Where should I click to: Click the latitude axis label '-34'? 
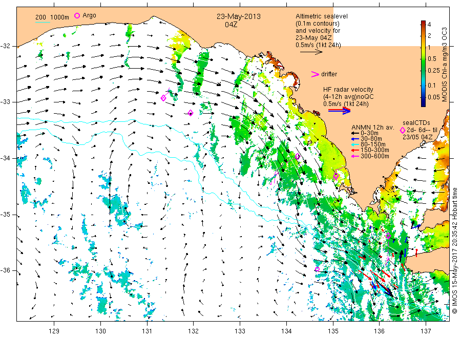coord(5,158)
